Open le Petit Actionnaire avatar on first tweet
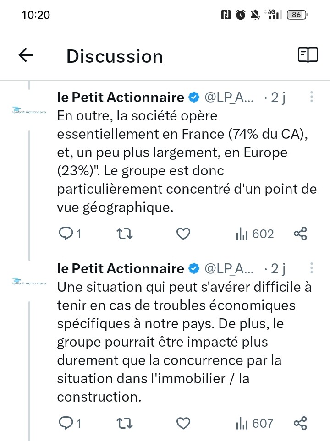Viewport: 330px width, 441px height. point(29,110)
